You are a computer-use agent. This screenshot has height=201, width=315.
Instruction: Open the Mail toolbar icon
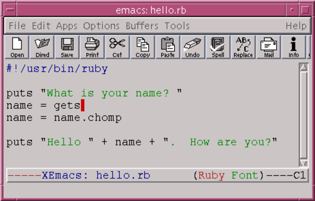tap(268, 47)
